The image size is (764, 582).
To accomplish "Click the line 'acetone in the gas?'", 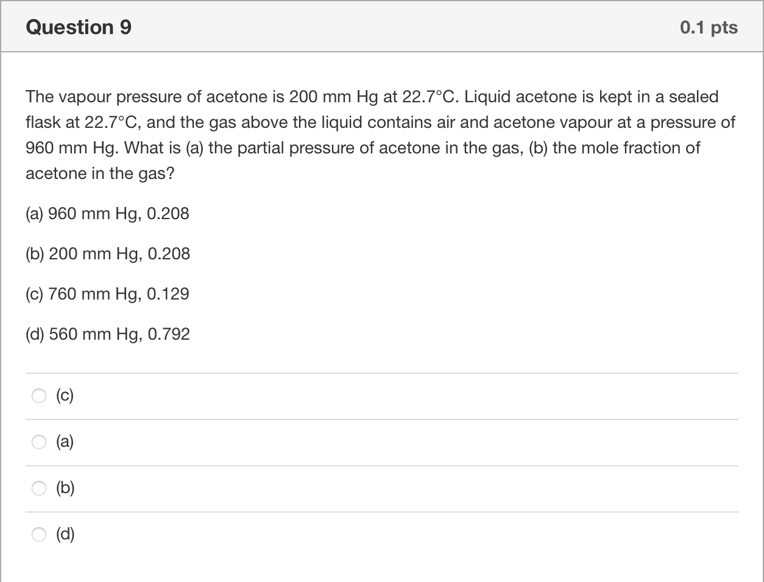I will coord(100,174).
